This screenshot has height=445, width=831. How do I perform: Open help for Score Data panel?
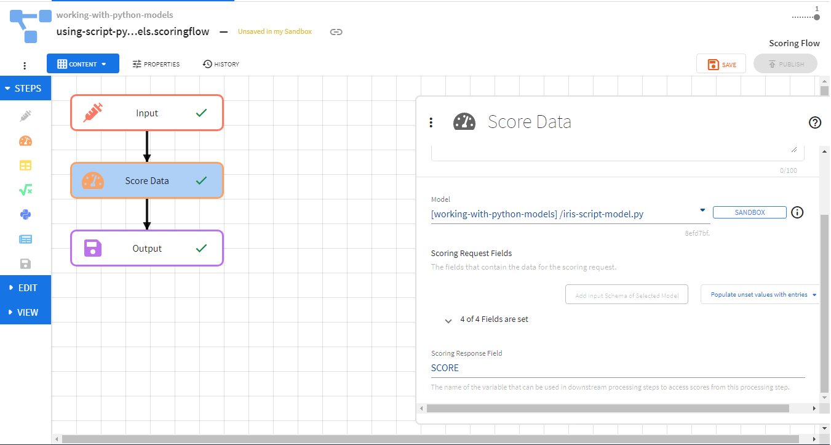(x=814, y=122)
